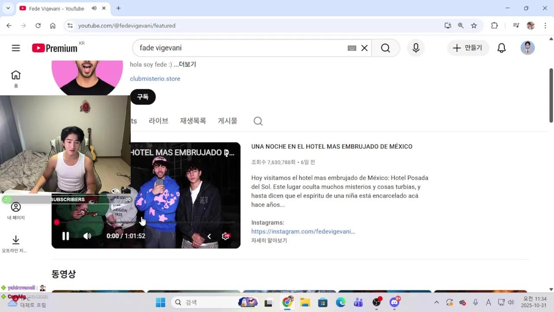Go back in the browser
The width and height of the screenshot is (554, 312).
[9, 26]
